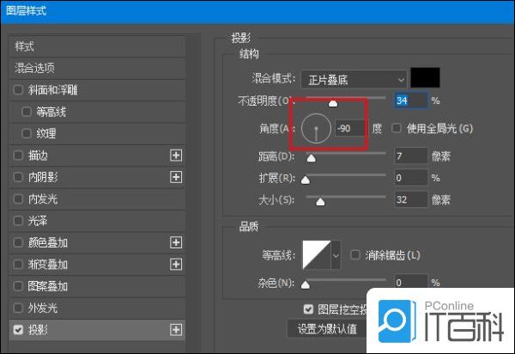This screenshot has height=354, width=515.
Task: Click the black shadow color swatch
Action: tap(426, 78)
